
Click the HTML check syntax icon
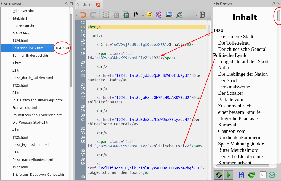[x=149, y=15]
